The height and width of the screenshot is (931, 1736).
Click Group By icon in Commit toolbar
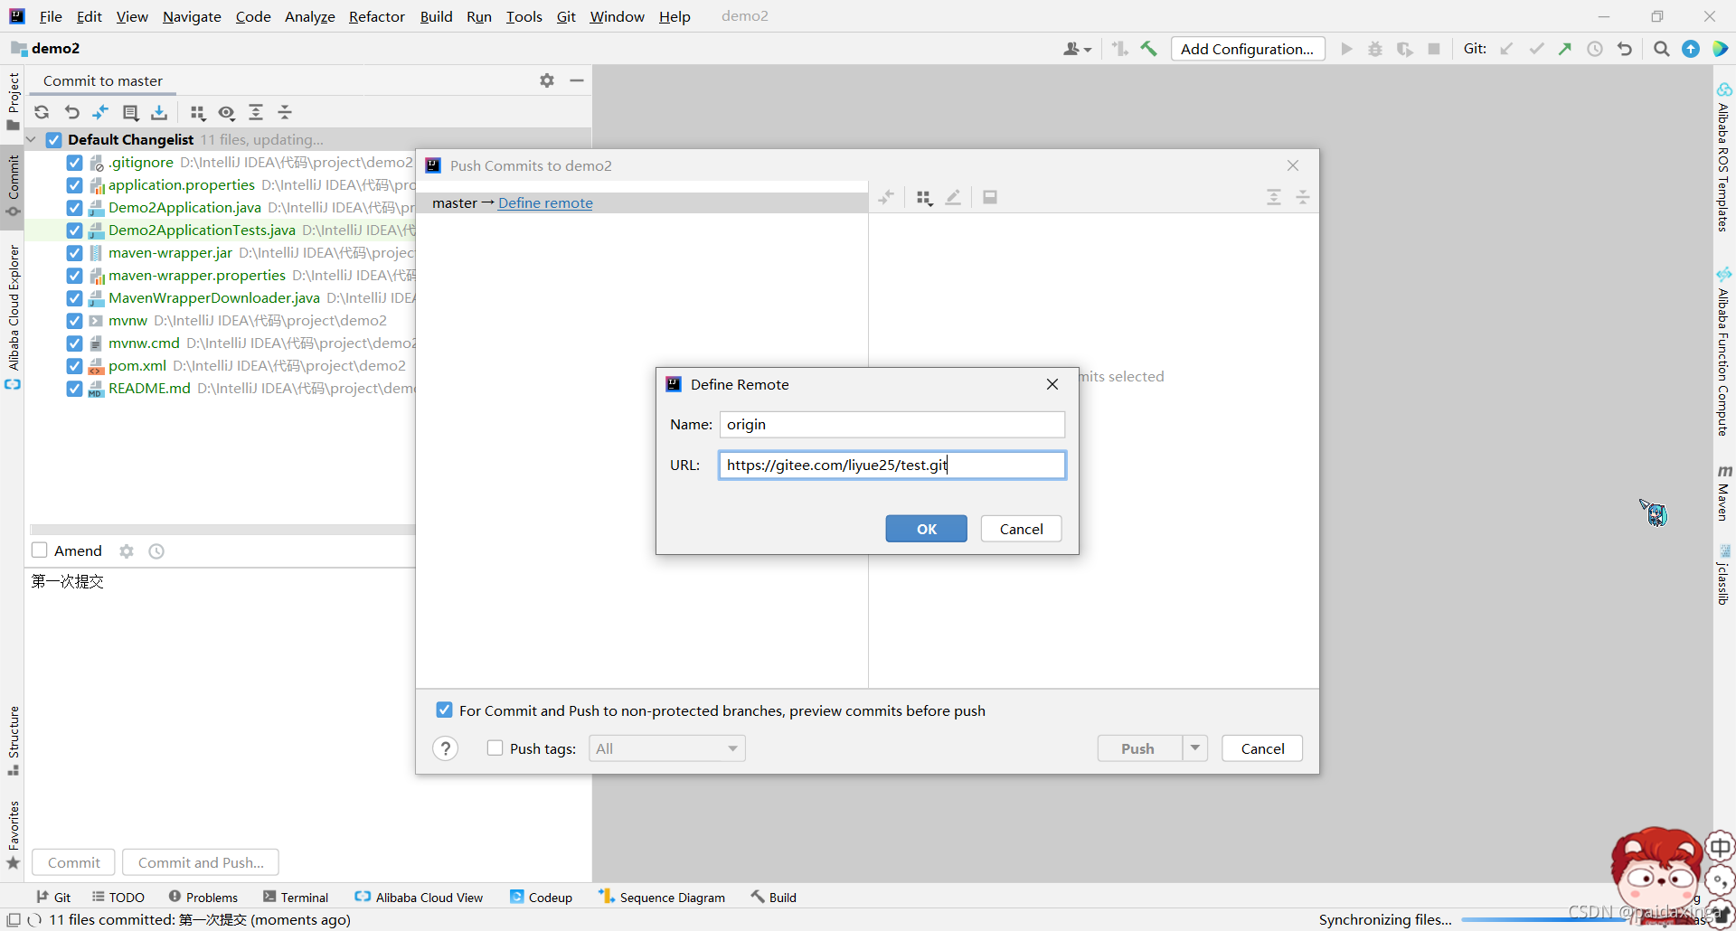coord(198,112)
